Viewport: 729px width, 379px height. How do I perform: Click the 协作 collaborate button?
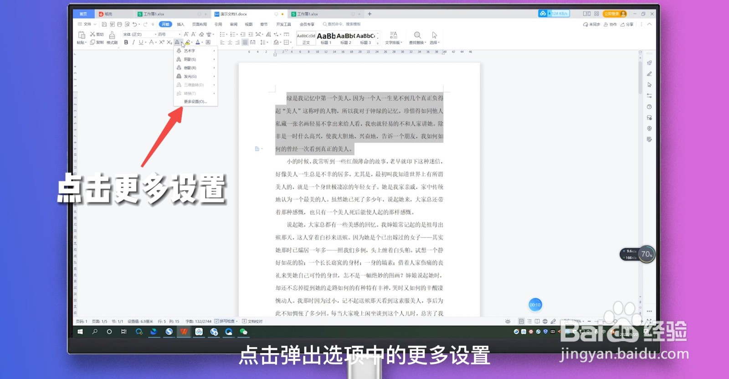(x=610, y=25)
